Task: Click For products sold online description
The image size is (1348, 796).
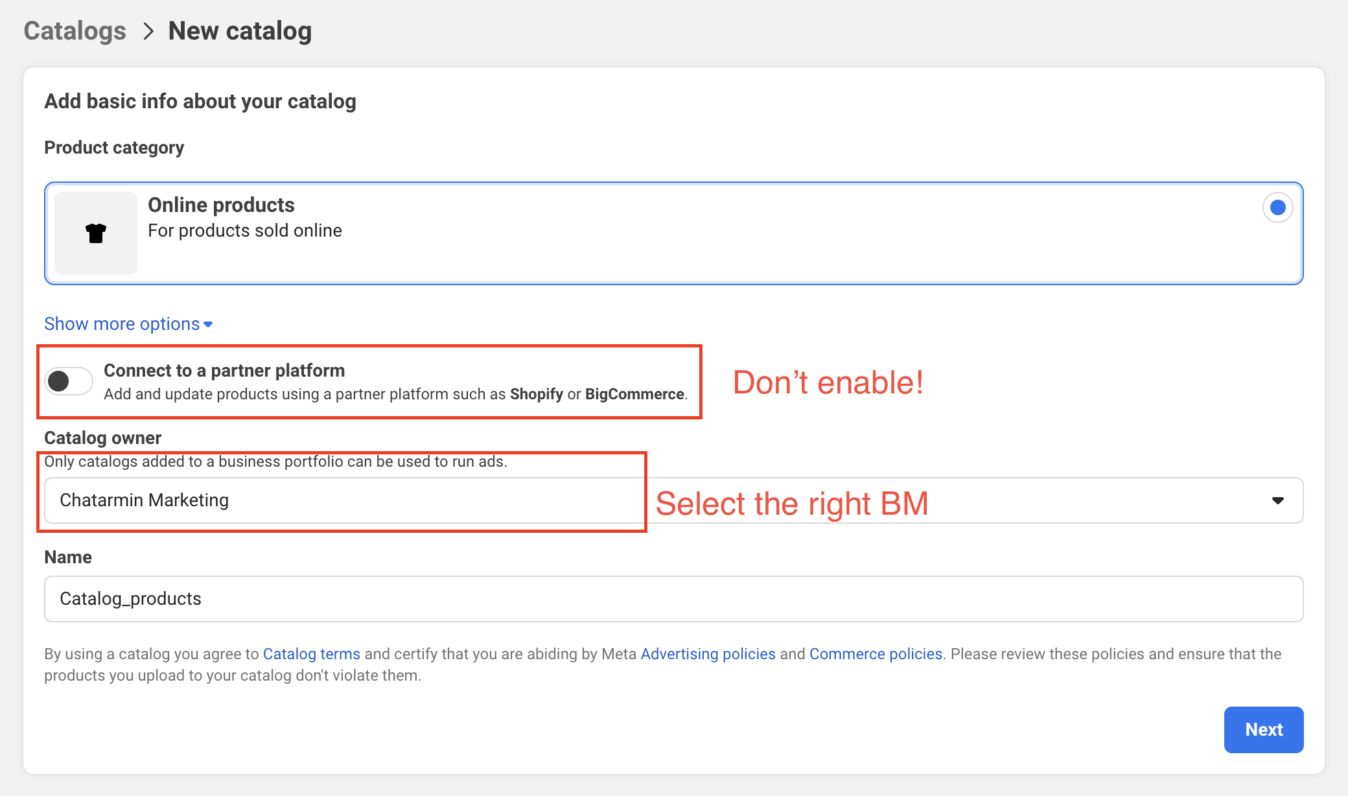Action: [x=244, y=231]
